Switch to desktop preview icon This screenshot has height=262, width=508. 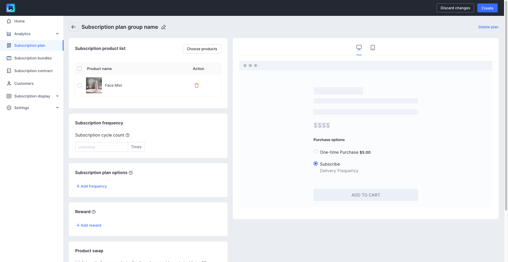pos(359,48)
